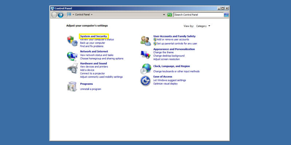
Task: Open Choose homegroup and sharing options
Action: [x=102, y=58]
